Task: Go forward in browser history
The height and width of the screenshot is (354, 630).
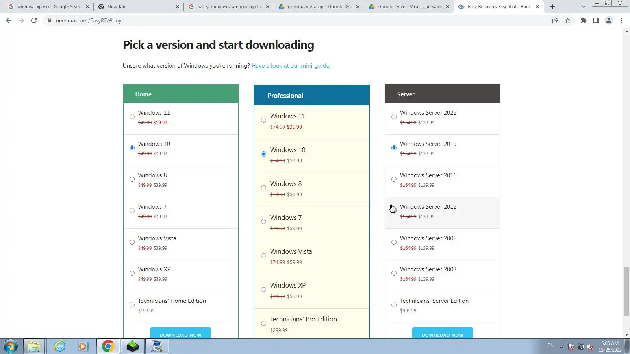Action: coord(21,20)
